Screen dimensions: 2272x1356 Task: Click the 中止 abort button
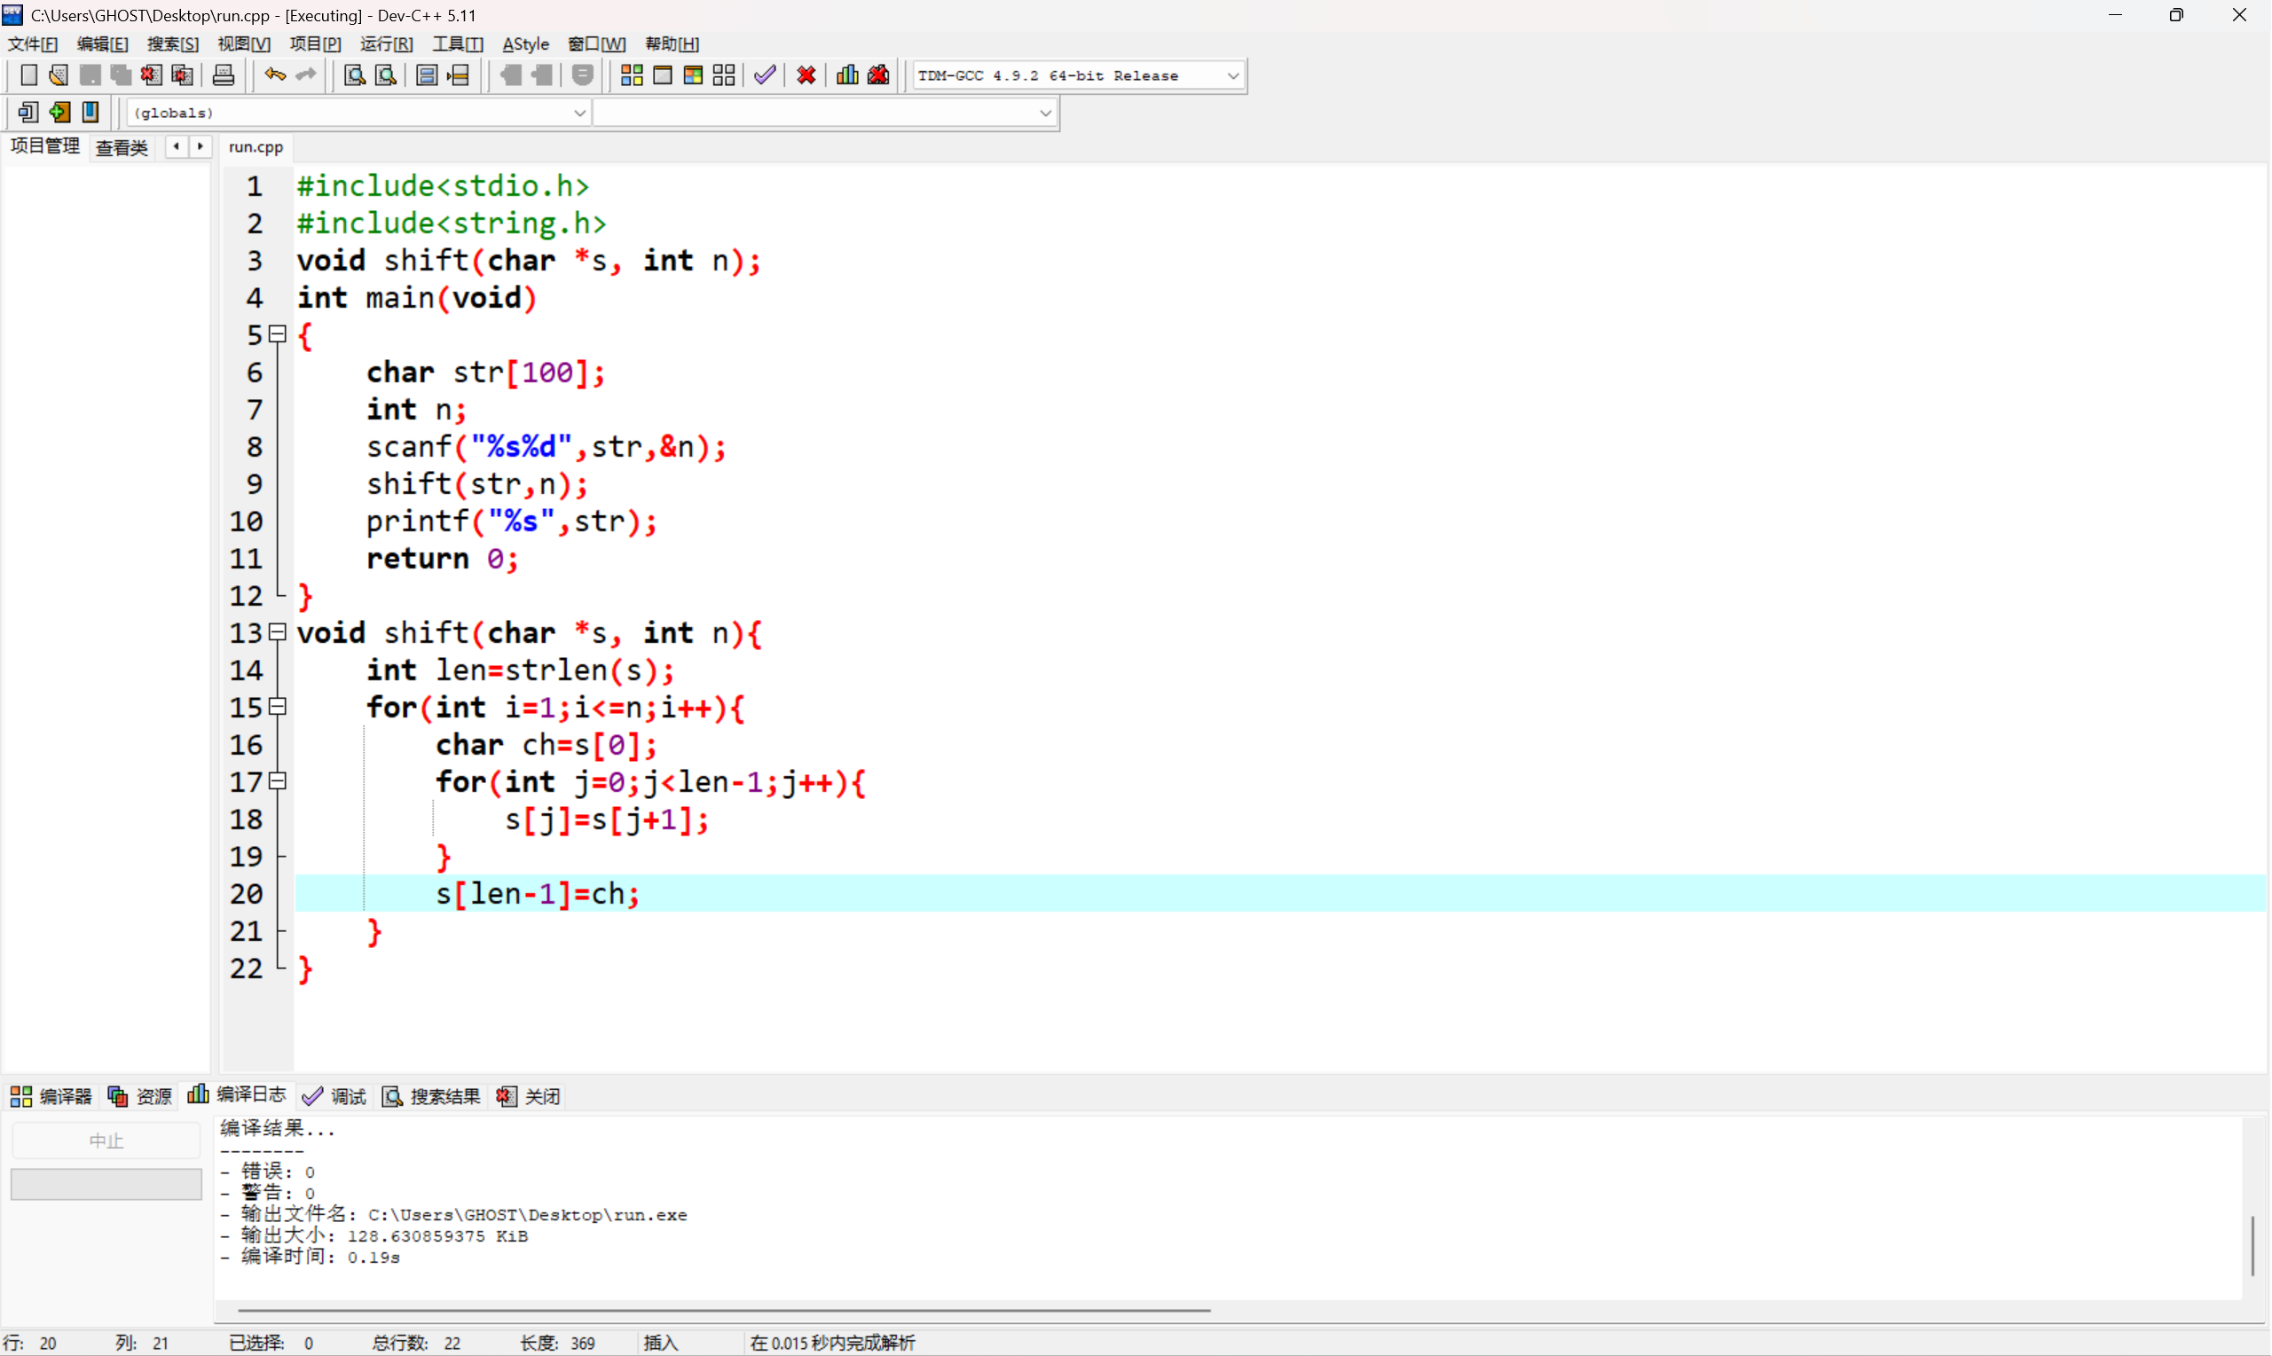coord(106,1140)
